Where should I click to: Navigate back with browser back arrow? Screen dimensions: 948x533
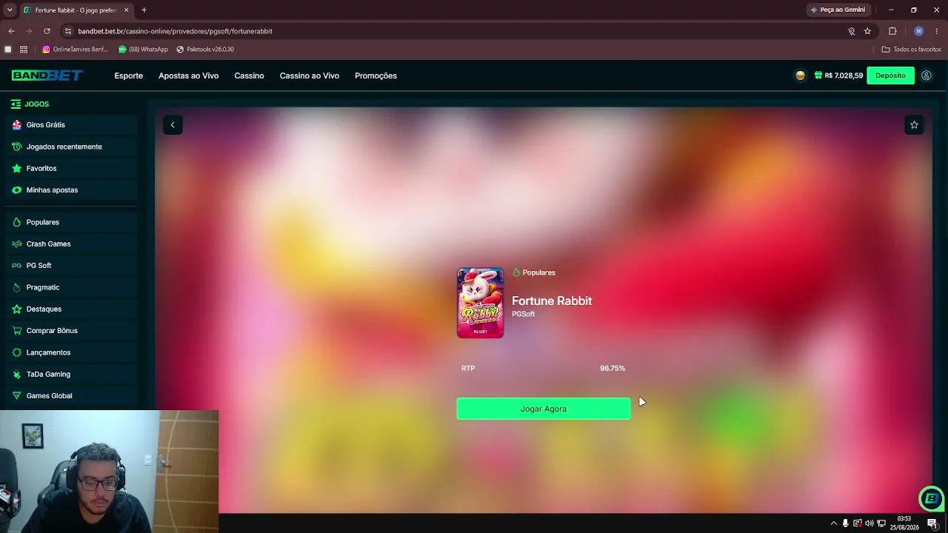11,31
